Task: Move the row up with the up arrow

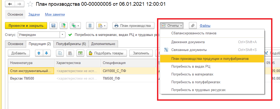Action: pos(39,53)
